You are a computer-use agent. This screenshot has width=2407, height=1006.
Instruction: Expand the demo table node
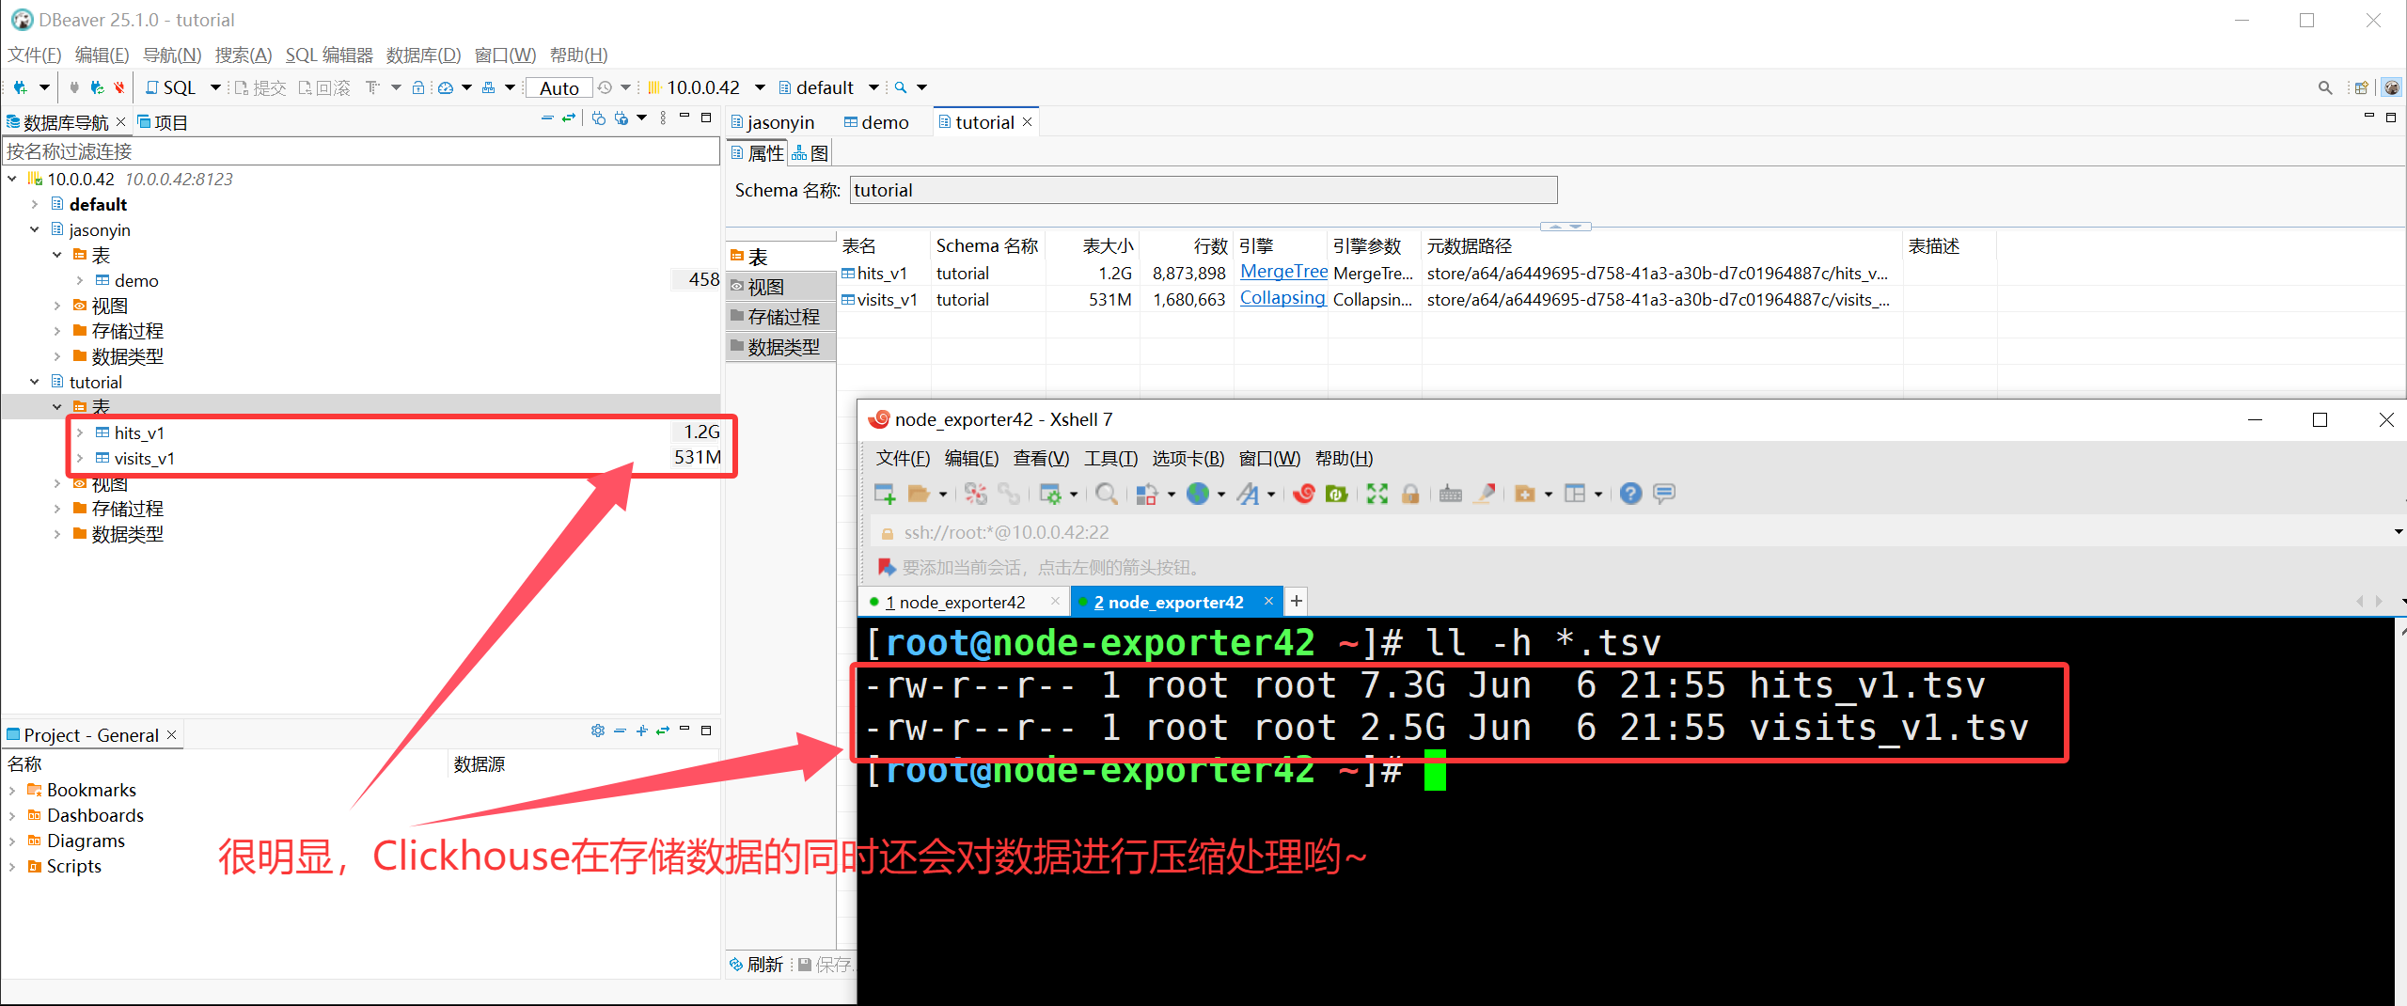pos(80,280)
